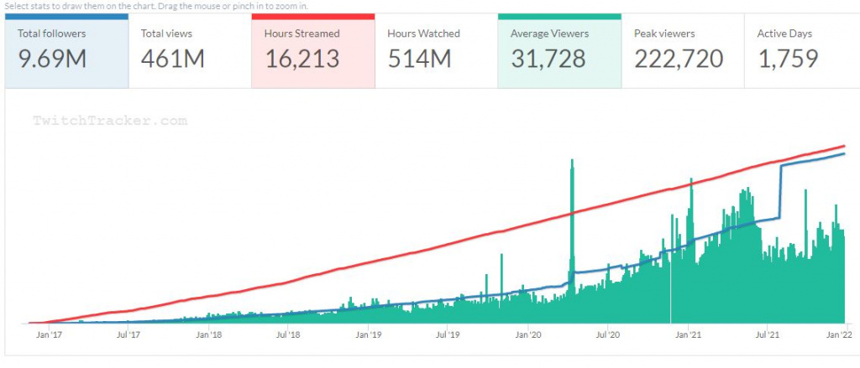Screen dimensions: 860x368
Task: Click the 222,720 peak viewers value
Action: click(x=679, y=60)
